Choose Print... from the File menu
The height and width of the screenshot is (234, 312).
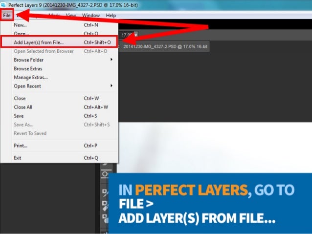click(x=59, y=146)
